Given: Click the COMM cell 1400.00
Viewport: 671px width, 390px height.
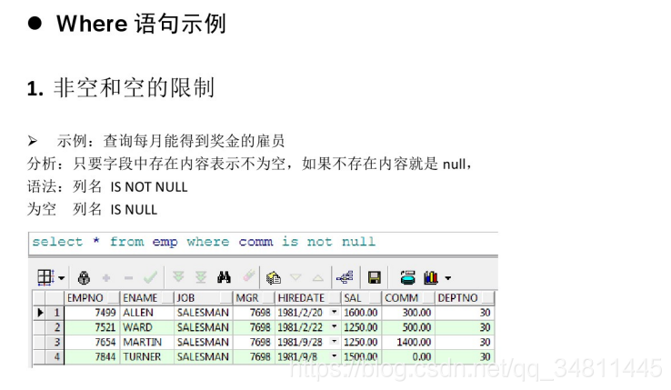Looking at the screenshot, I should tap(408, 342).
